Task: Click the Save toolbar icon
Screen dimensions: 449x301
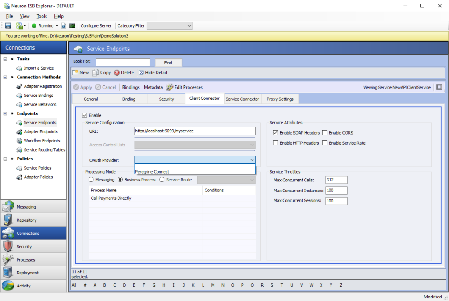Action: pyautogui.click(x=7, y=25)
